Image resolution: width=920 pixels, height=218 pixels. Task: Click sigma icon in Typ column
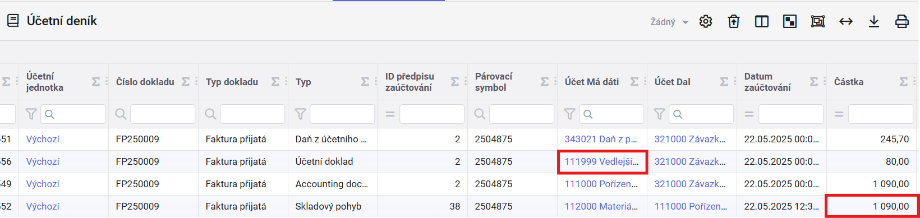[x=365, y=82]
